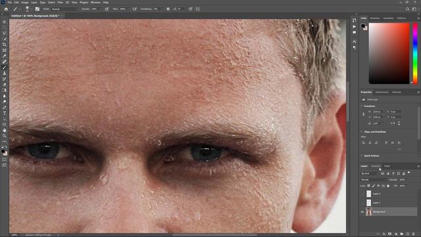Select the Dodge tool

[x=5, y=101]
